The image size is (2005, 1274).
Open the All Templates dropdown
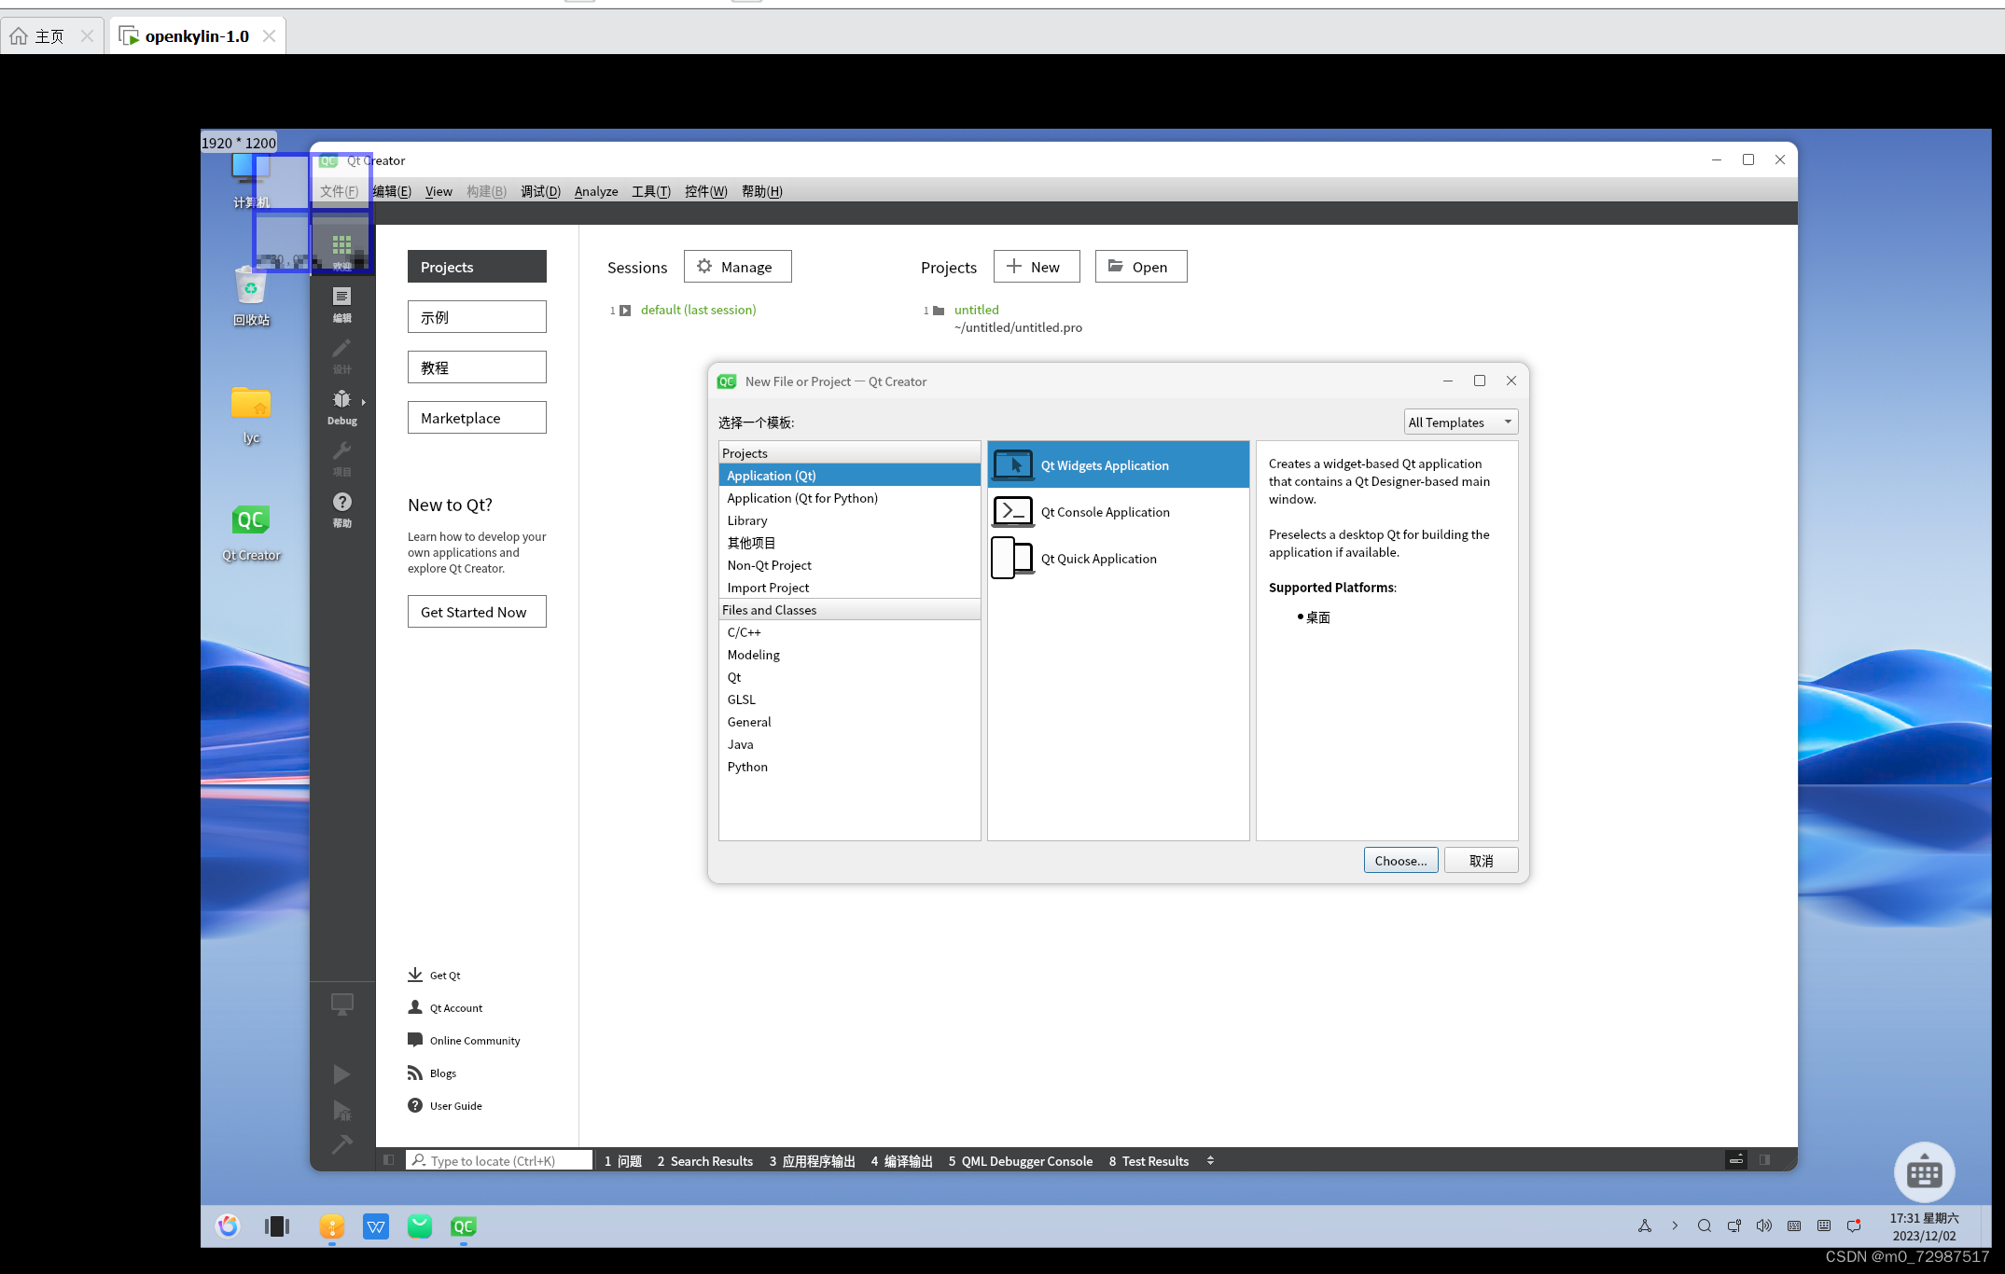pos(1460,422)
